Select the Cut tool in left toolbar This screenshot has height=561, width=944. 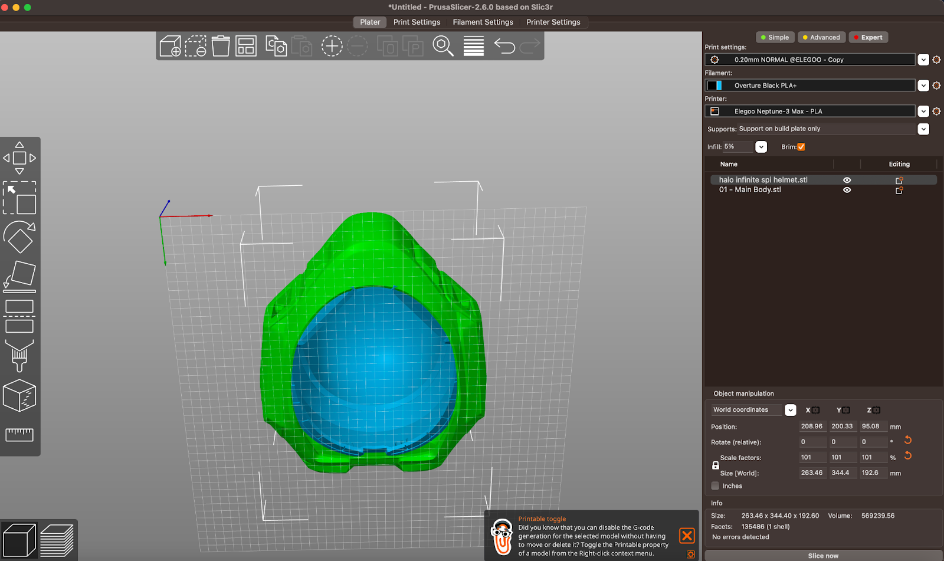click(19, 316)
